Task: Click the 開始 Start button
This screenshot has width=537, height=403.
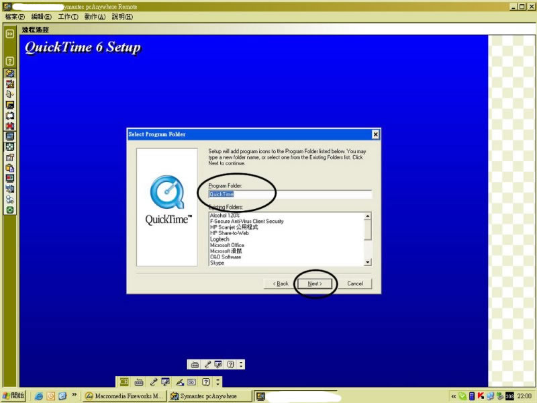Action: click(13, 396)
